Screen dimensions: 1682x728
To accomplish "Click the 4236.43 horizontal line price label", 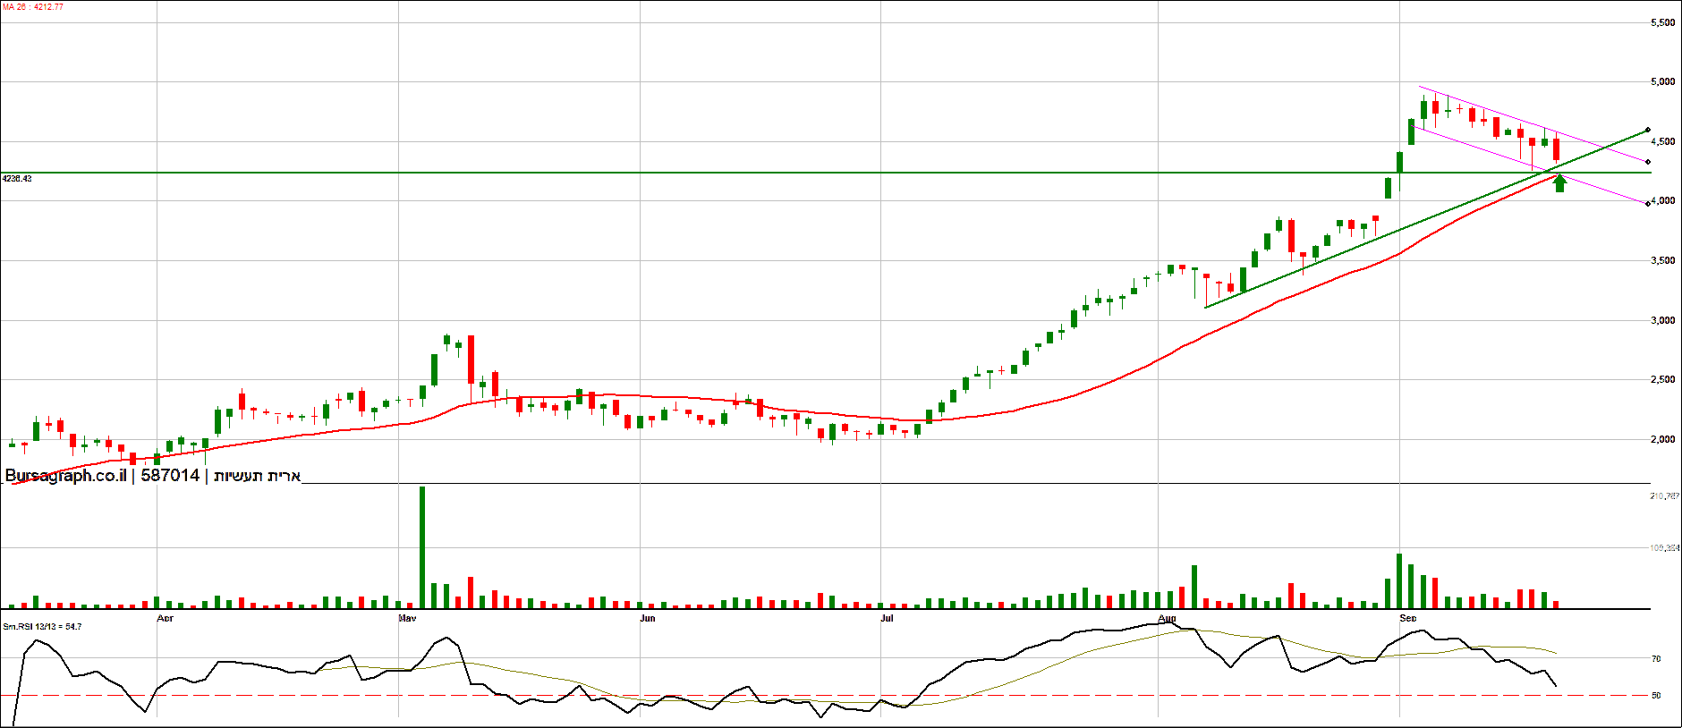I will [17, 179].
